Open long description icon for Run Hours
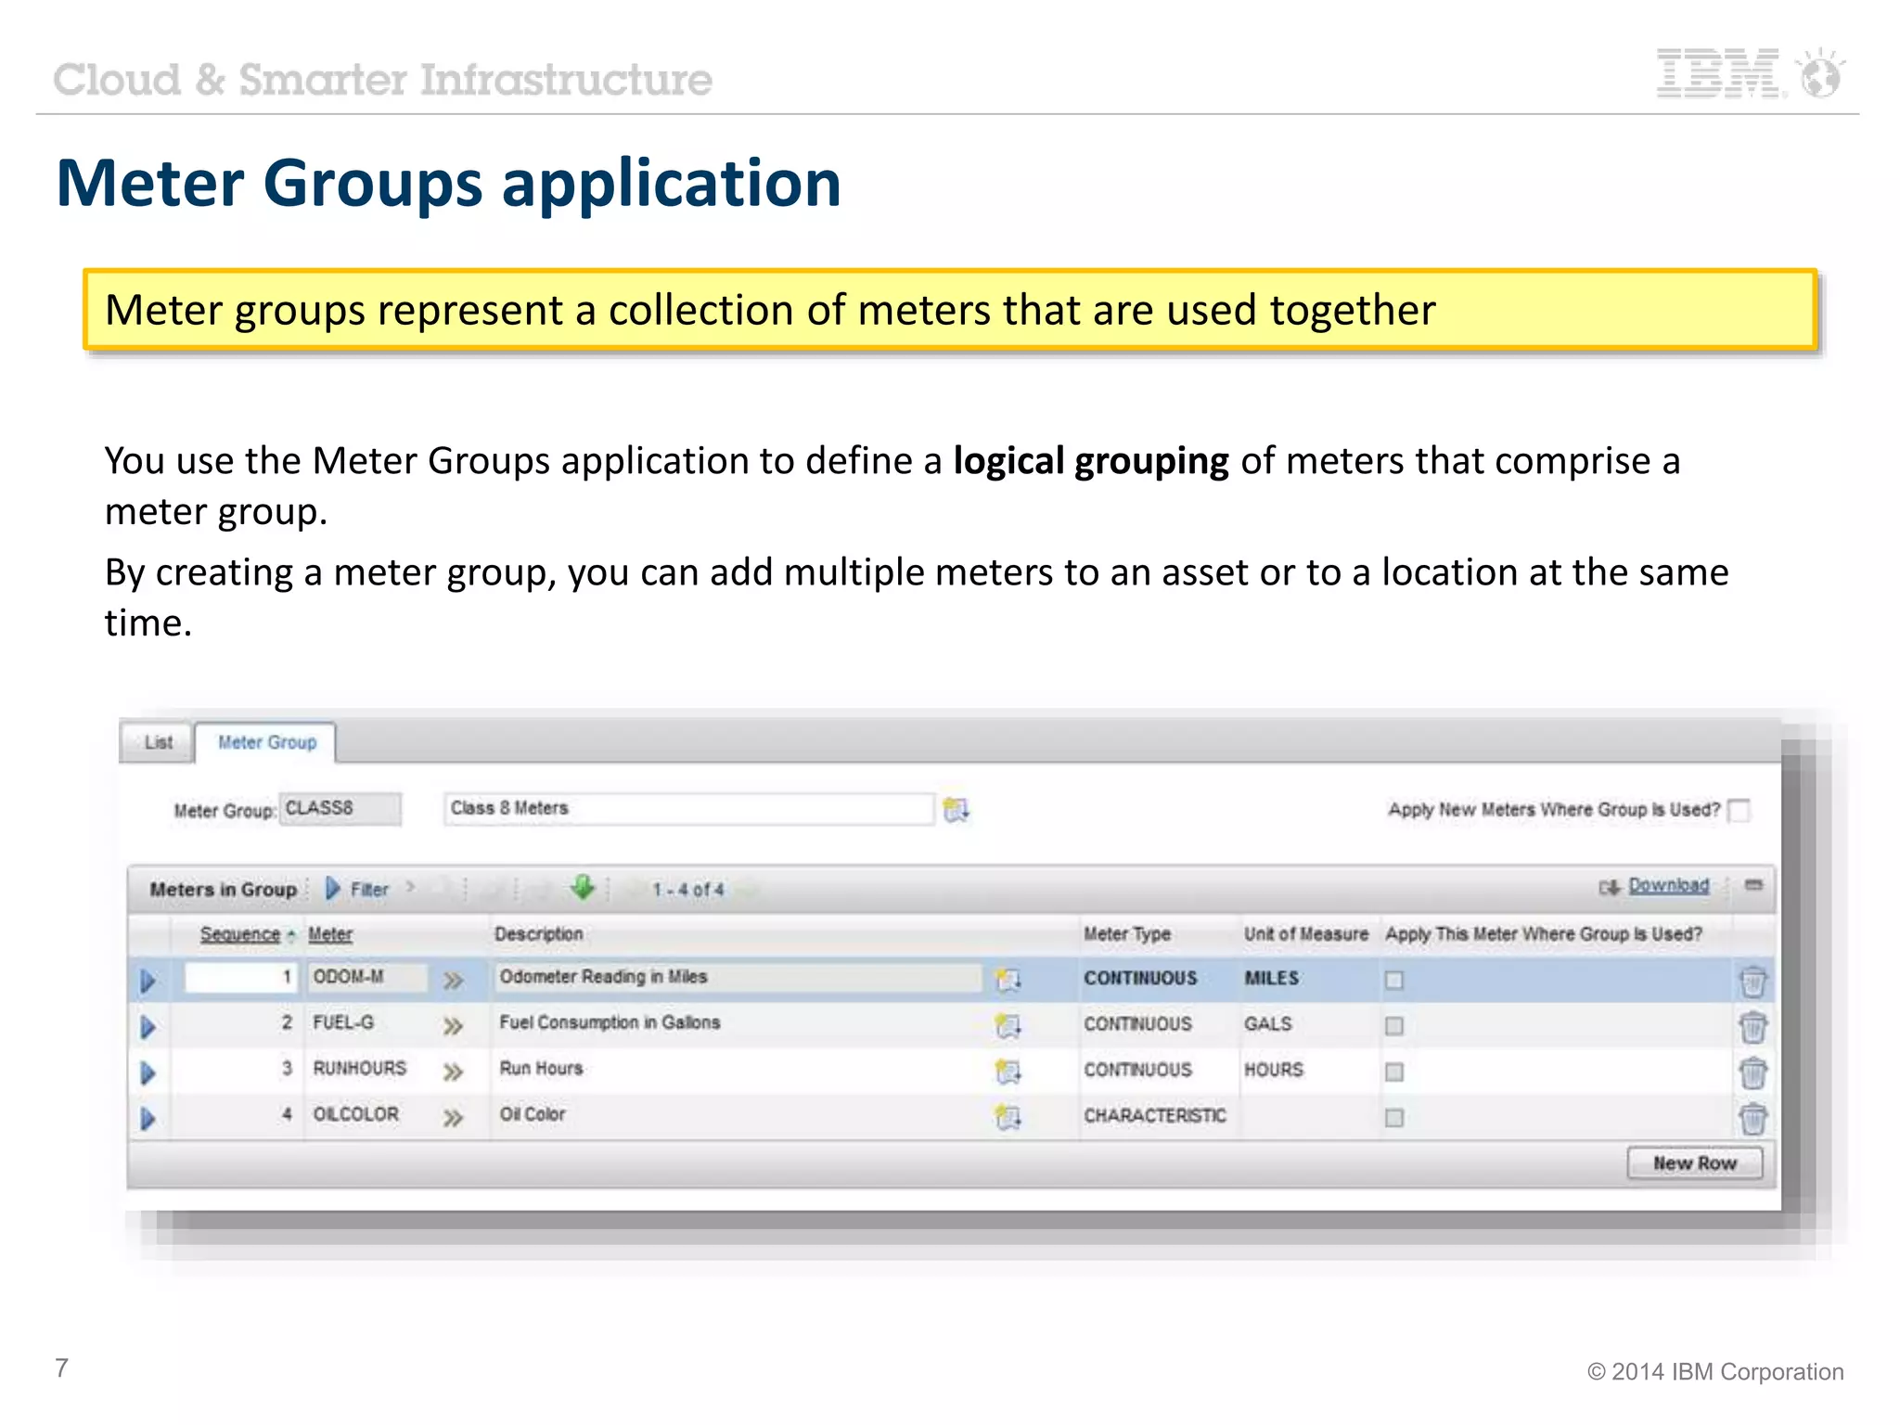Screen dimensions: 1900x1425 coord(1008,1072)
